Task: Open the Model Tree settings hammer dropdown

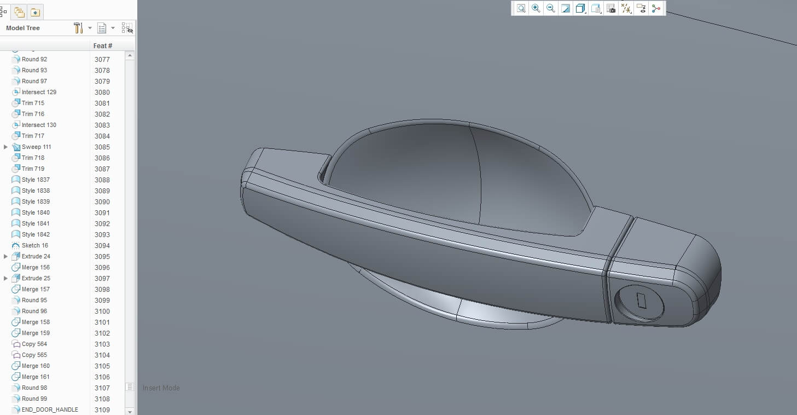Action: (x=82, y=28)
